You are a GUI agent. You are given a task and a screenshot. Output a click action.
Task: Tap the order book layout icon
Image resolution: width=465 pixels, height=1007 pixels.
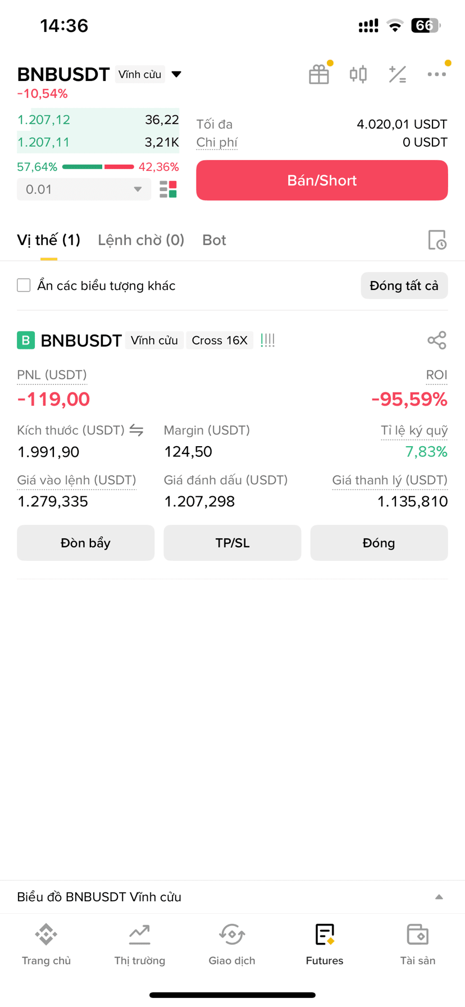(x=168, y=189)
